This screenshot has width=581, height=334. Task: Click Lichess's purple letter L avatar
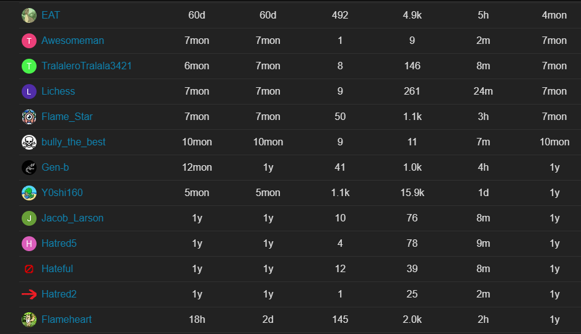[28, 92]
